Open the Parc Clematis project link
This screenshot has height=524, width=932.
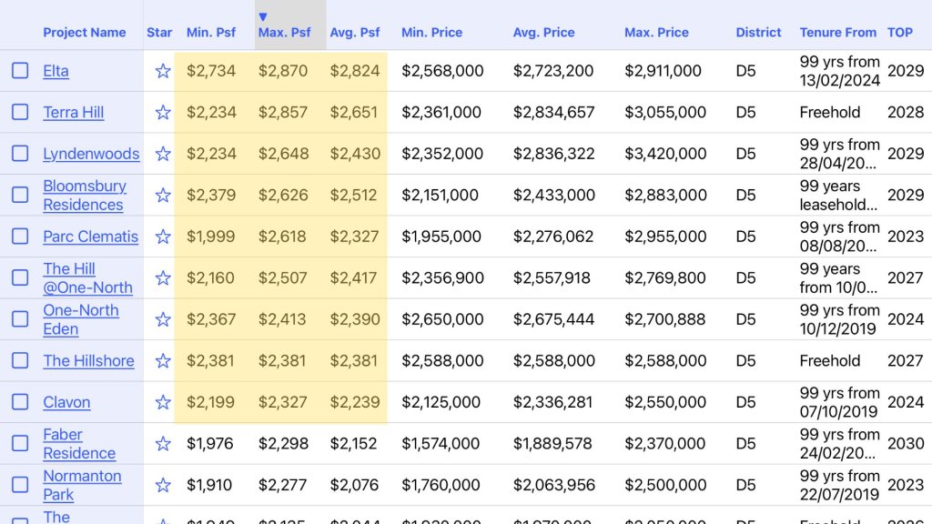pyautogui.click(x=90, y=237)
